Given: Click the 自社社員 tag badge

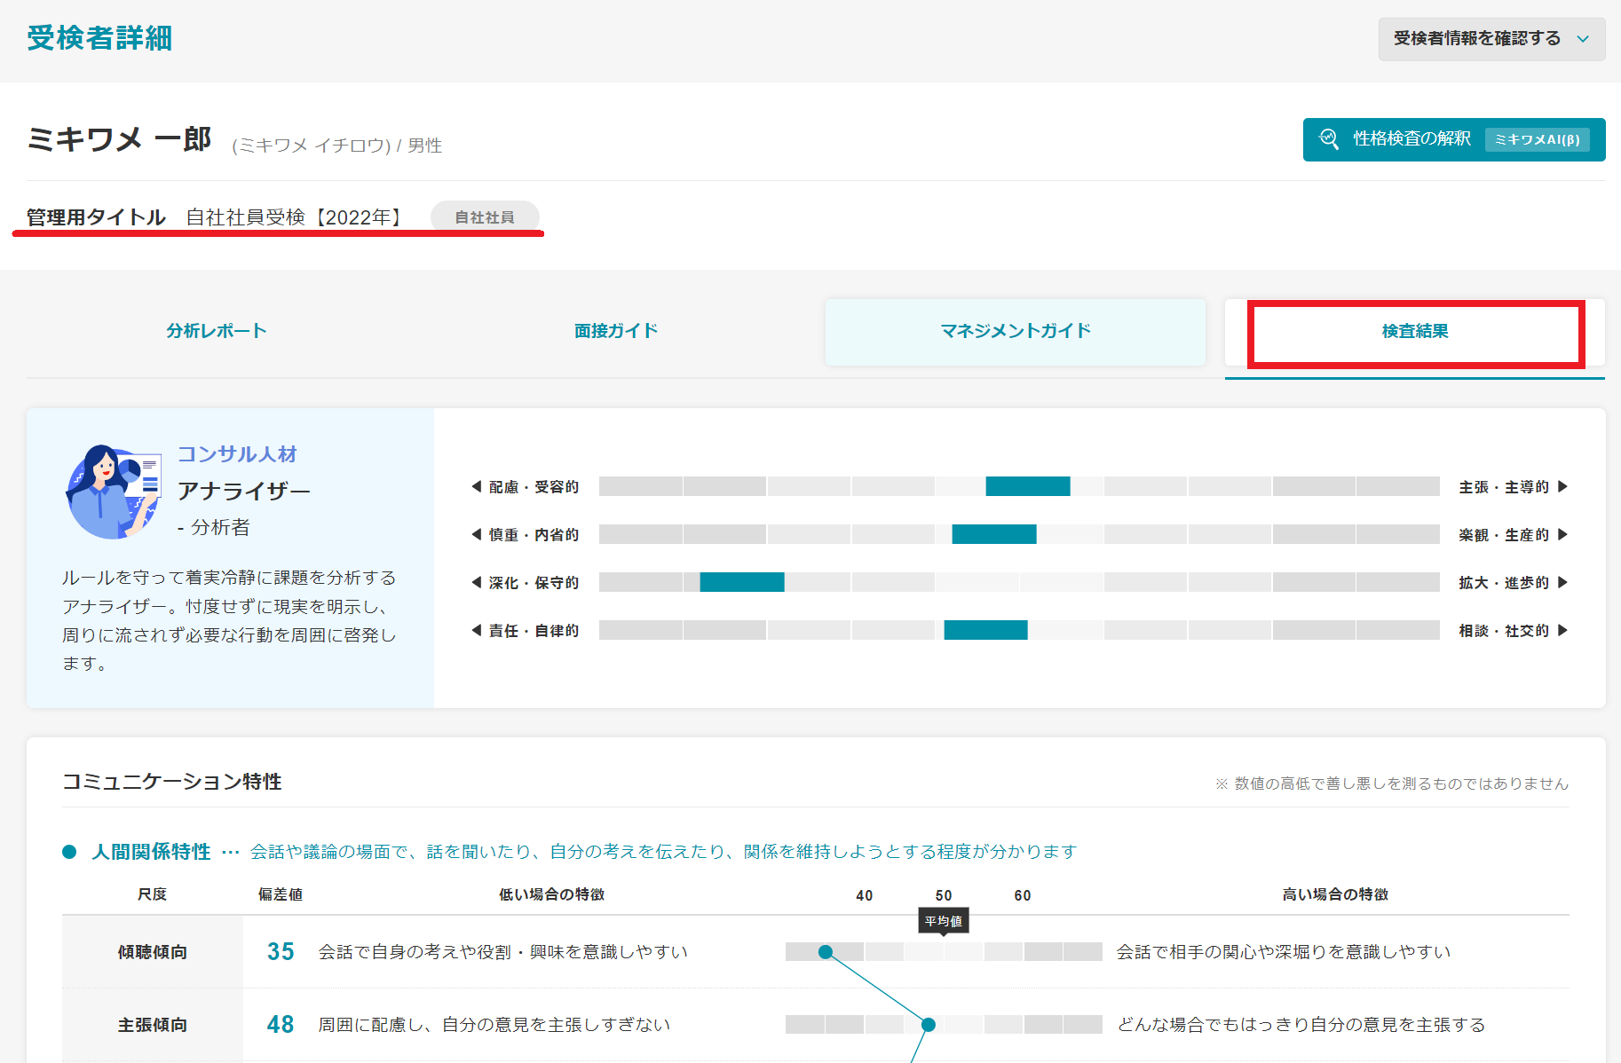Looking at the screenshot, I should click(x=485, y=217).
